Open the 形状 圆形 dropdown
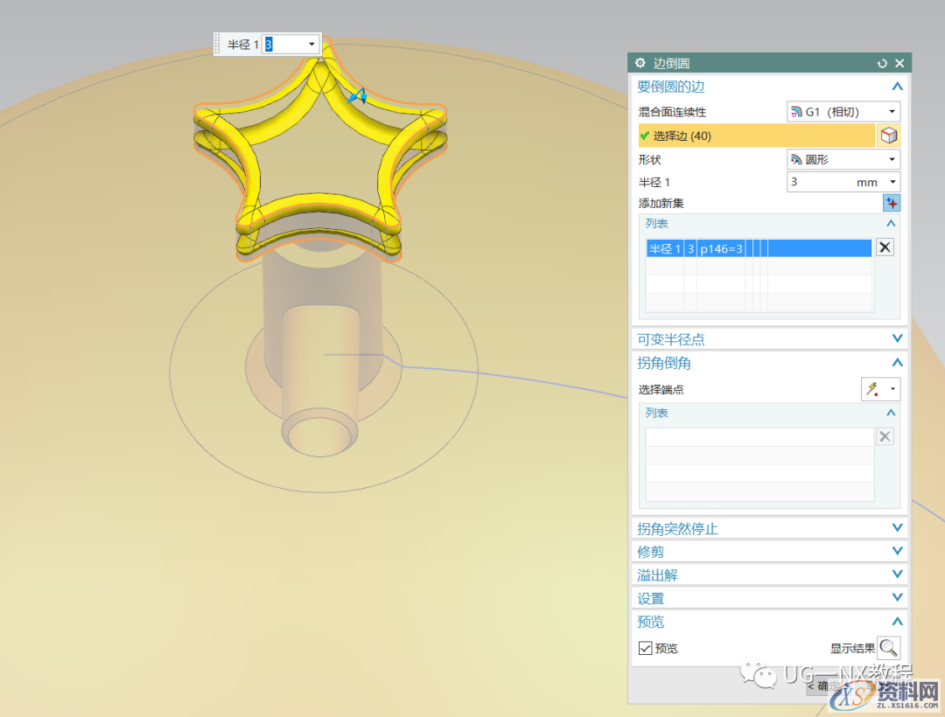 (843, 159)
